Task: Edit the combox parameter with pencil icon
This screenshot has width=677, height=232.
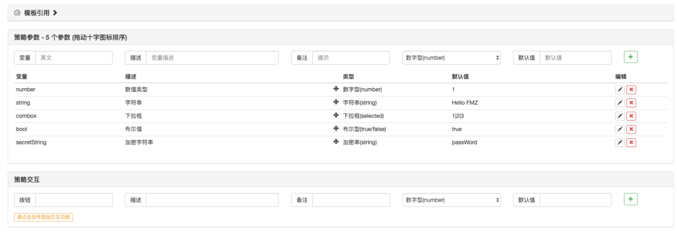Action: pyautogui.click(x=620, y=116)
